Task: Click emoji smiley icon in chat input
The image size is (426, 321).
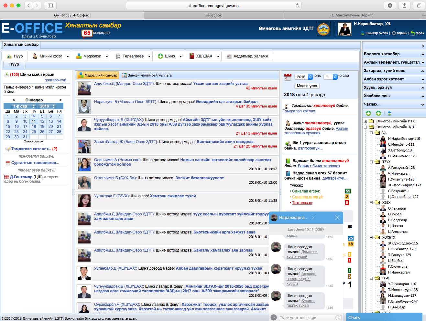Action: [338, 317]
